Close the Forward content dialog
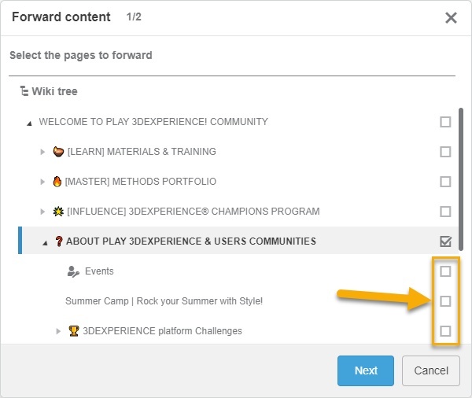The image size is (472, 398). pyautogui.click(x=451, y=18)
